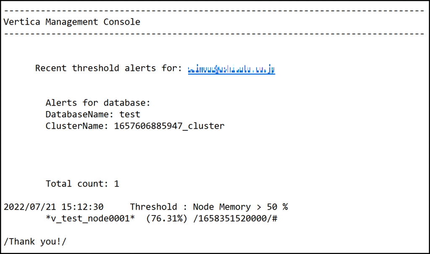Image resolution: width=430 pixels, height=254 pixels.
Task: Click the memory usage value (76.31%)
Action: pos(167,218)
